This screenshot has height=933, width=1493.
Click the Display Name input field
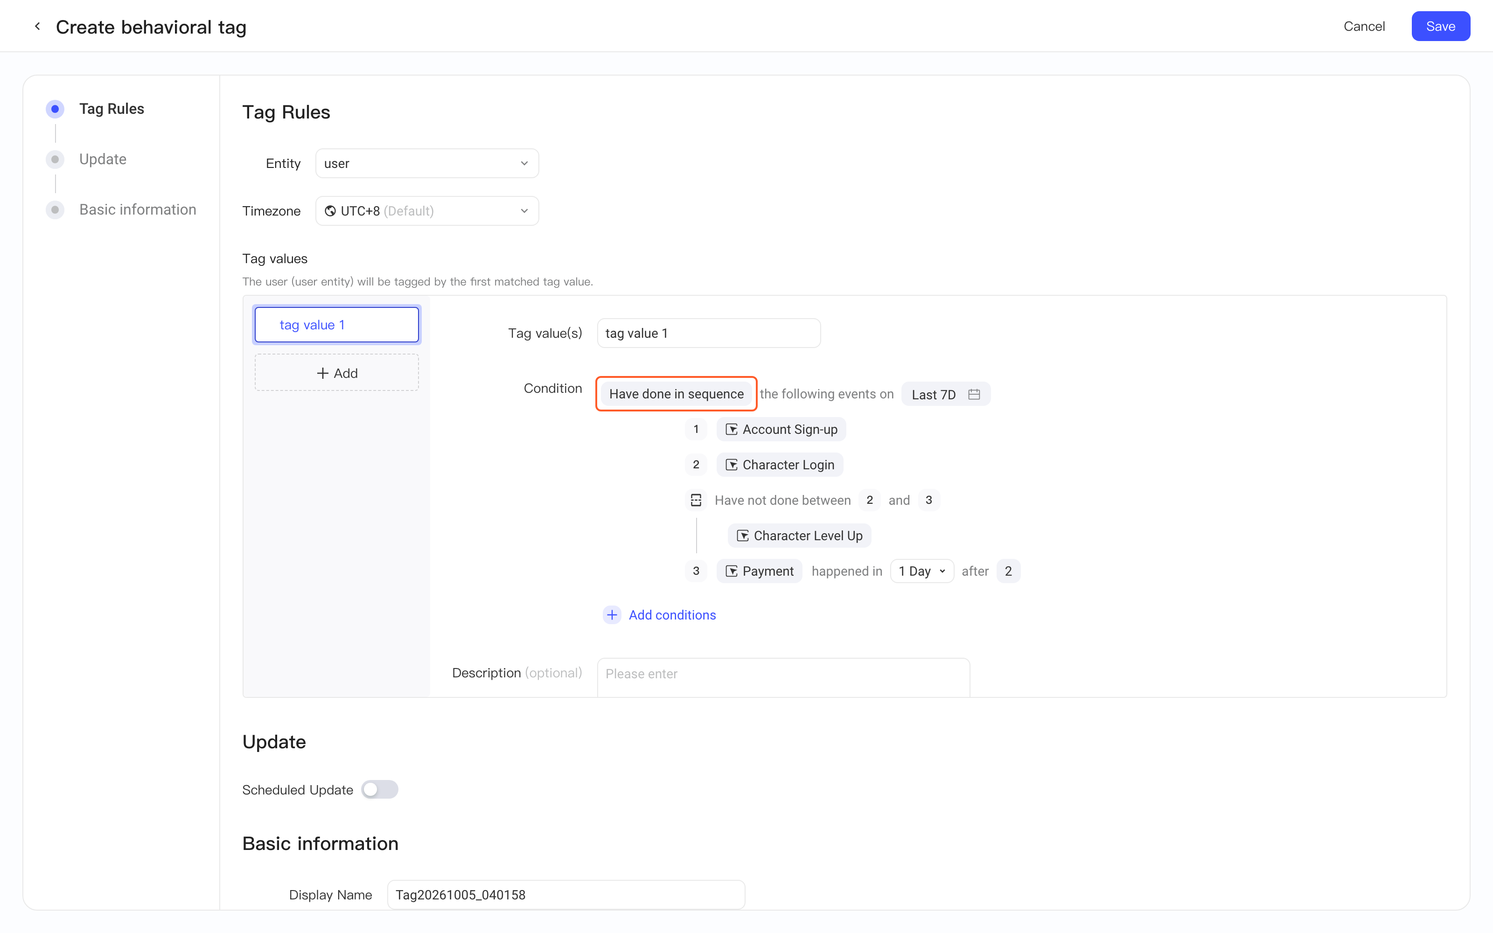point(566,895)
